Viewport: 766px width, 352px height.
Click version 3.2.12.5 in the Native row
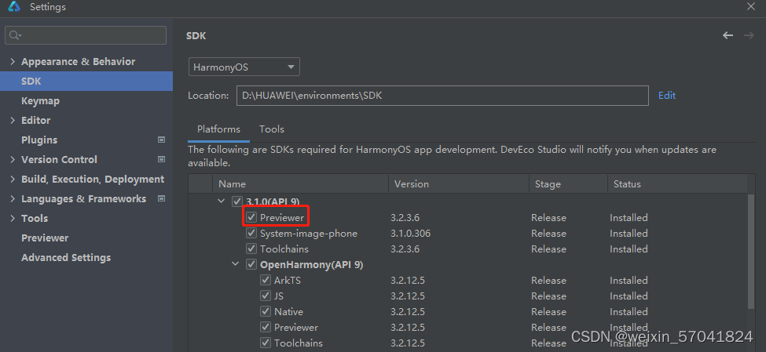click(x=408, y=311)
